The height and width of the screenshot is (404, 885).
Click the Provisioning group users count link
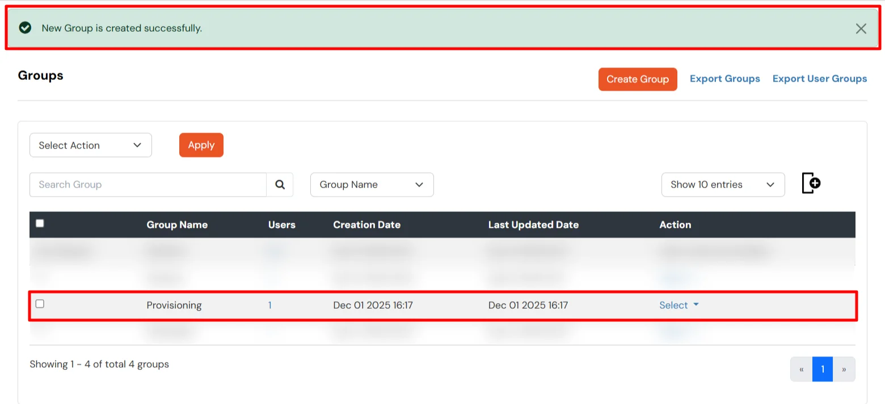point(269,305)
